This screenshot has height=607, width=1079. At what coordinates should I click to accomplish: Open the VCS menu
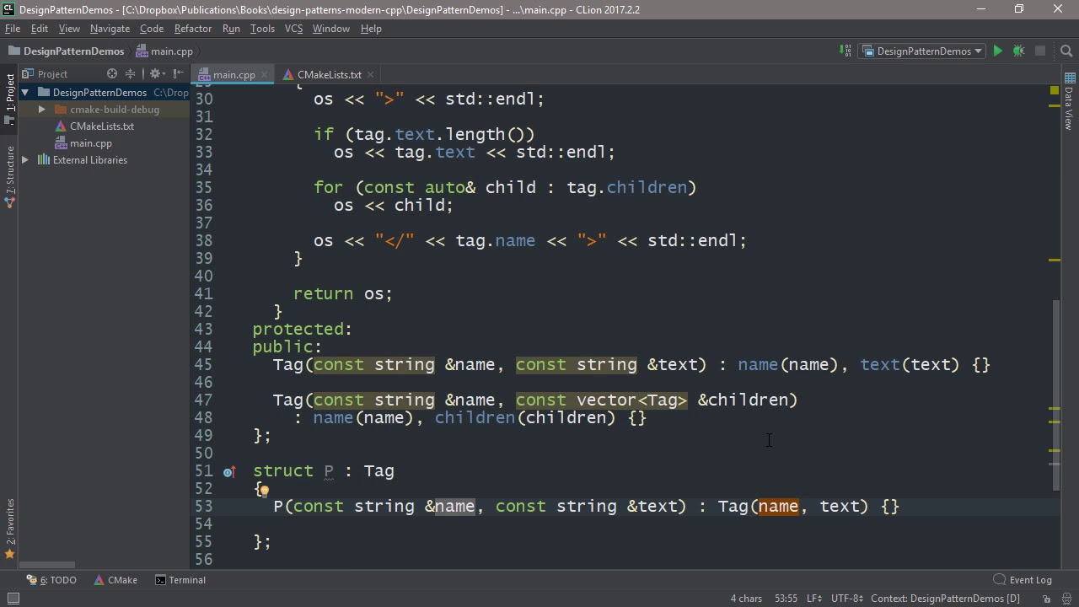[x=293, y=29]
